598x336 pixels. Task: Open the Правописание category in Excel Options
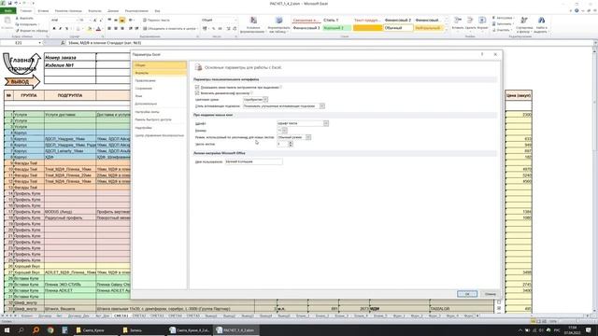click(160, 81)
